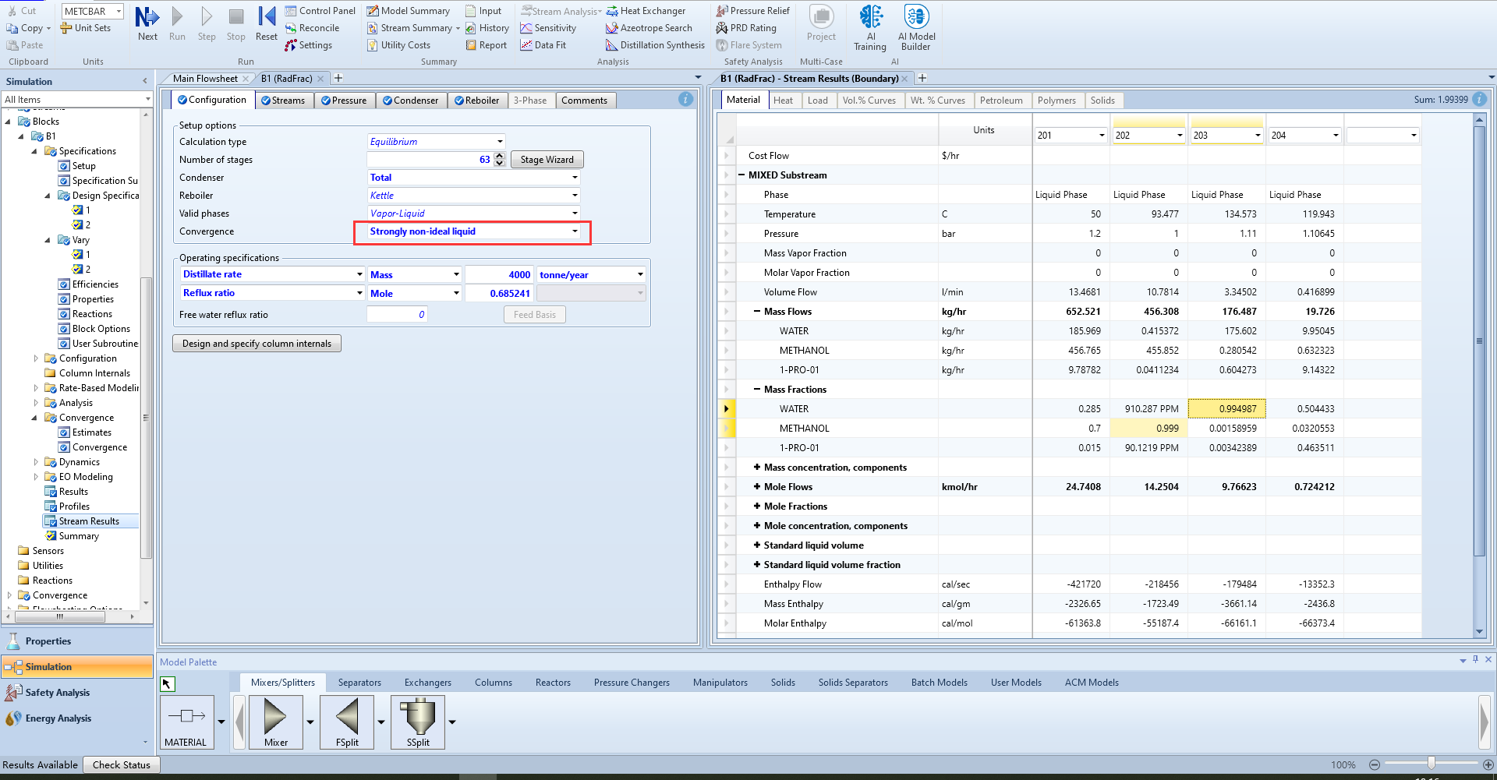Screen dimensions: 1497x780
Task: Click the Check Status button
Action: (122, 765)
